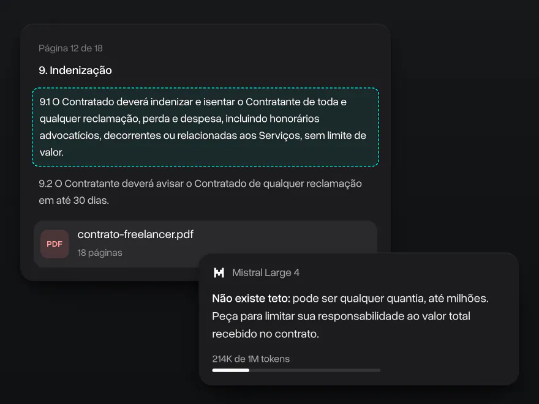539x404 pixels.
Task: Click the 'Mistral Large 4' model name
Action: [x=266, y=273]
